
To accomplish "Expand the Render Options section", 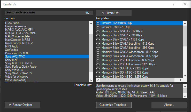I will 22,105.
